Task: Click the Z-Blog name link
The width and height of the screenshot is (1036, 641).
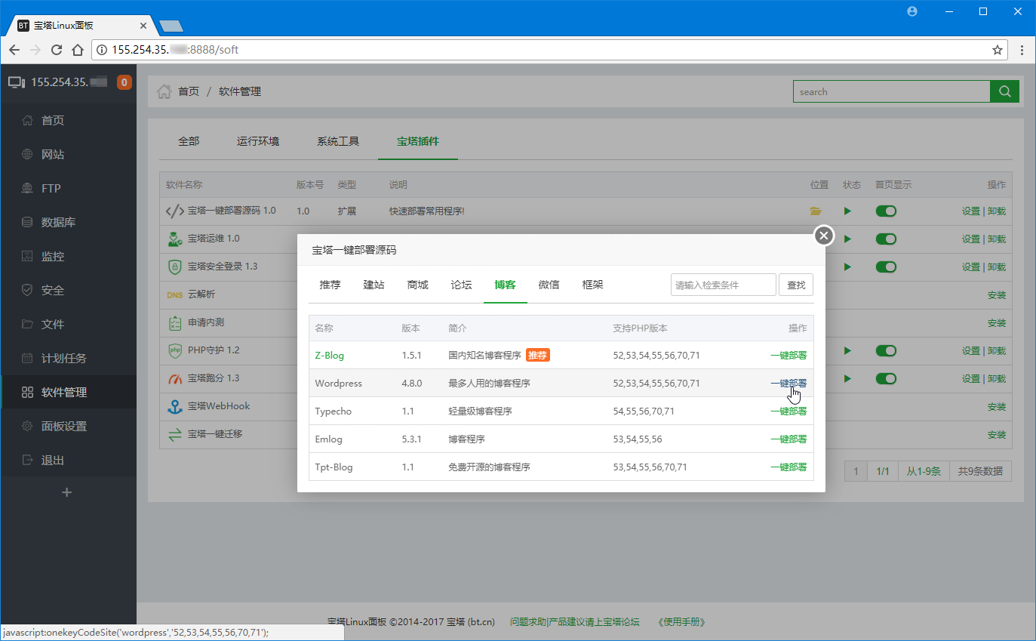Action: (330, 355)
